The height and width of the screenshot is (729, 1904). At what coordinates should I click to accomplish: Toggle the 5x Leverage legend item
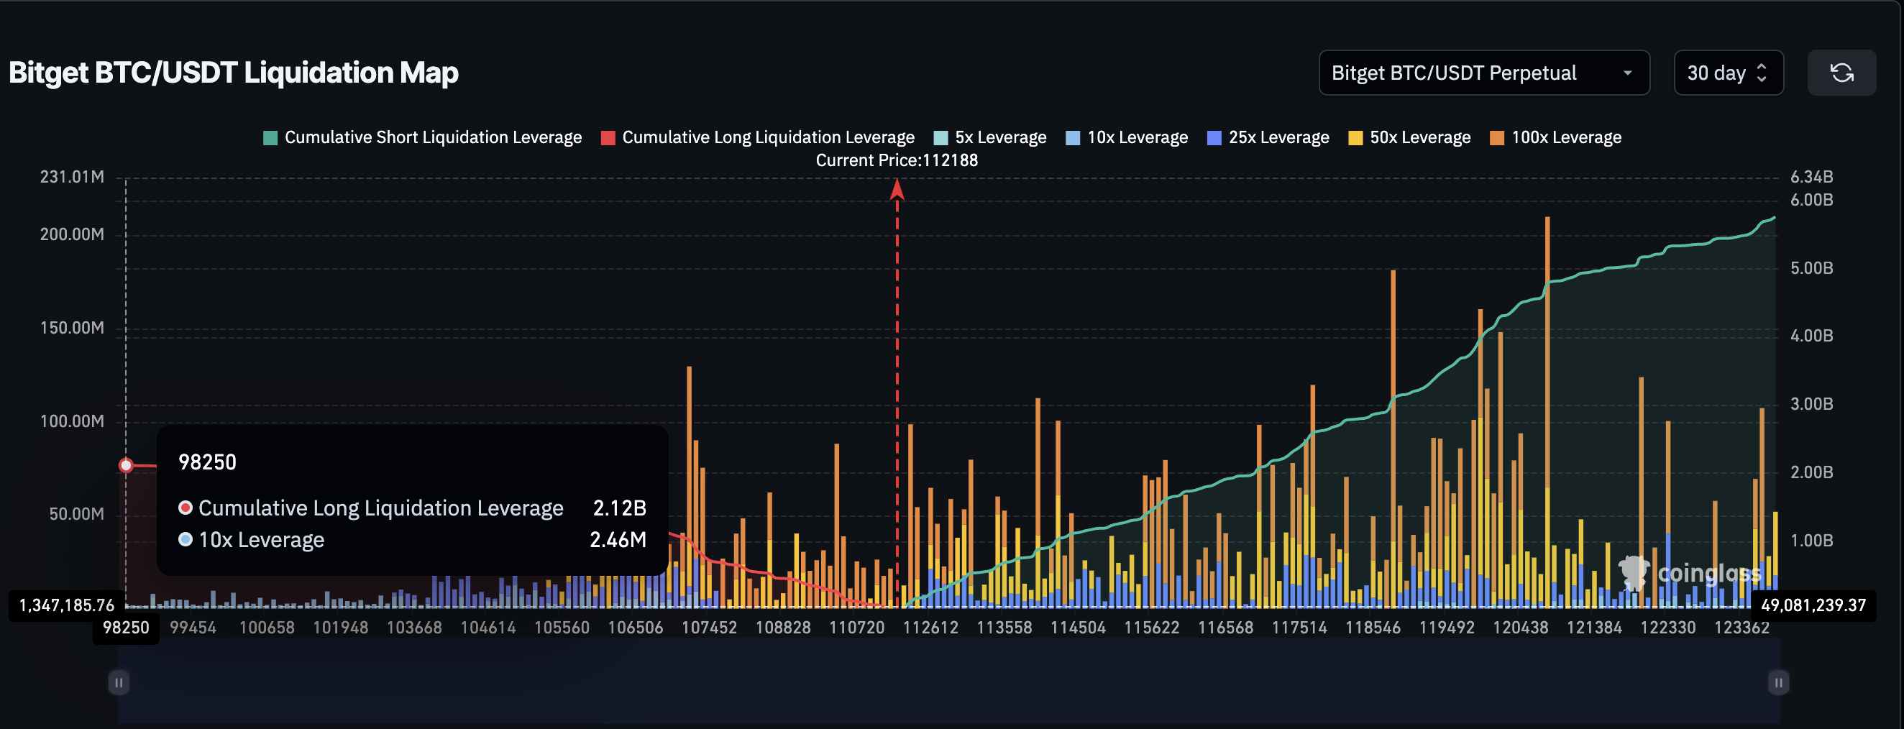pos(990,137)
